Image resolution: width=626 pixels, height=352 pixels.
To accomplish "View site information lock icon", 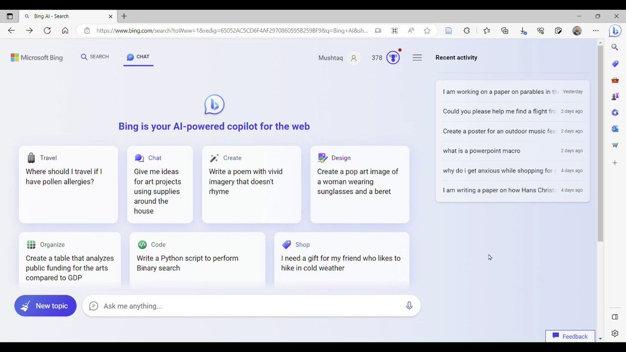I will point(87,31).
